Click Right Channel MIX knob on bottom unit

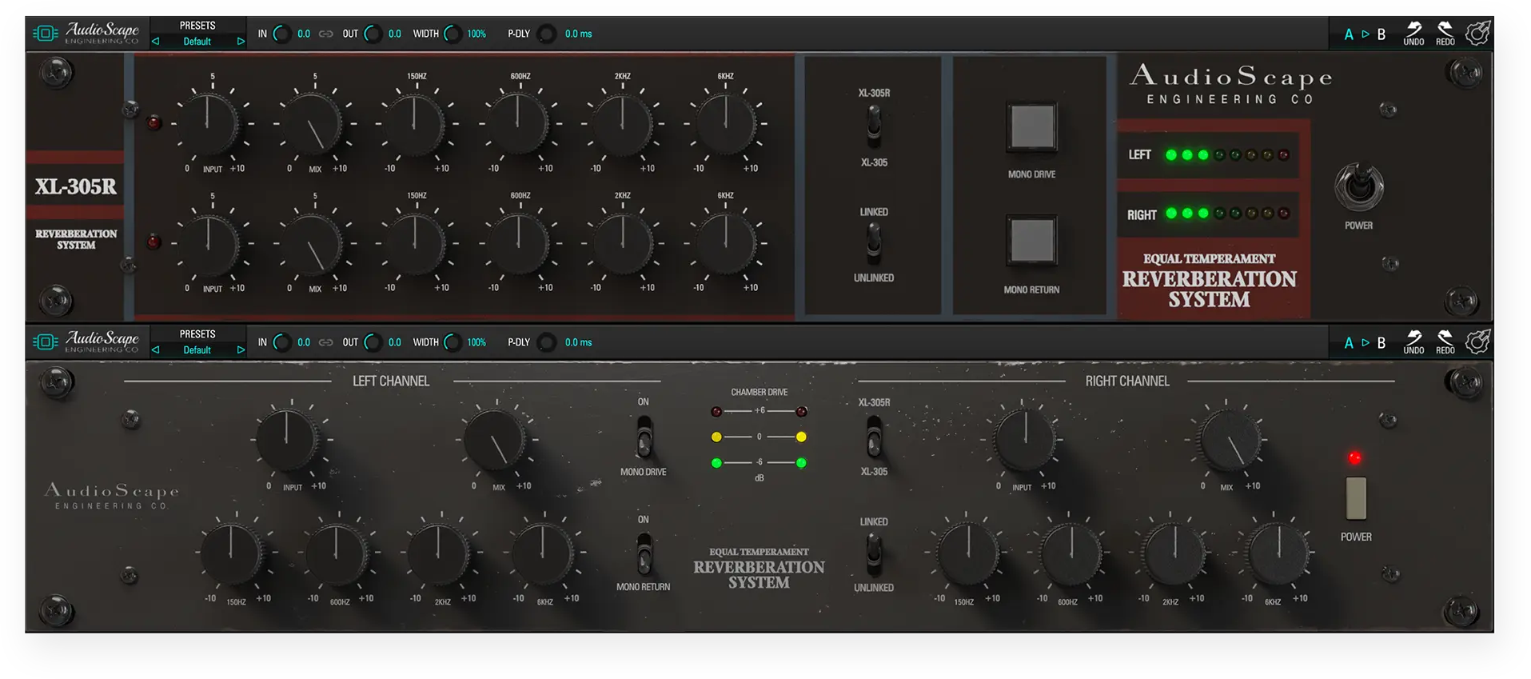click(x=1230, y=440)
